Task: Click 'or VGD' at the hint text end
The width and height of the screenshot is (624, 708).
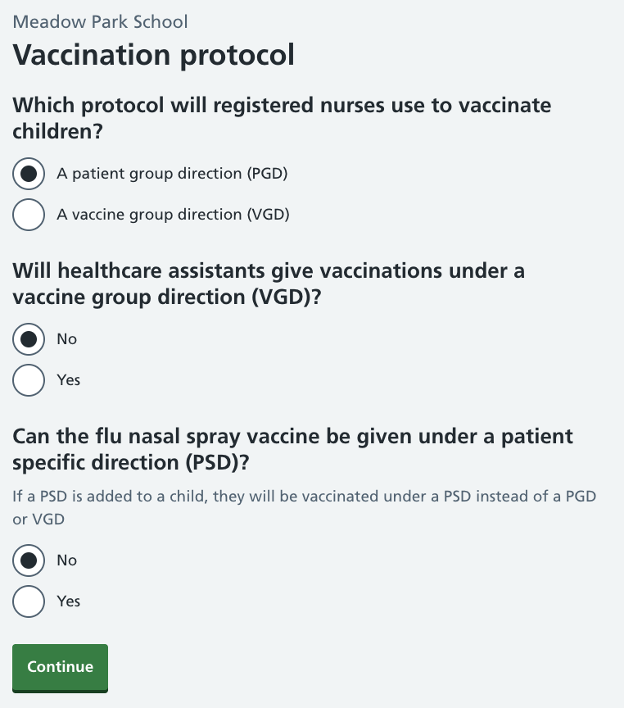Action: click(x=38, y=520)
